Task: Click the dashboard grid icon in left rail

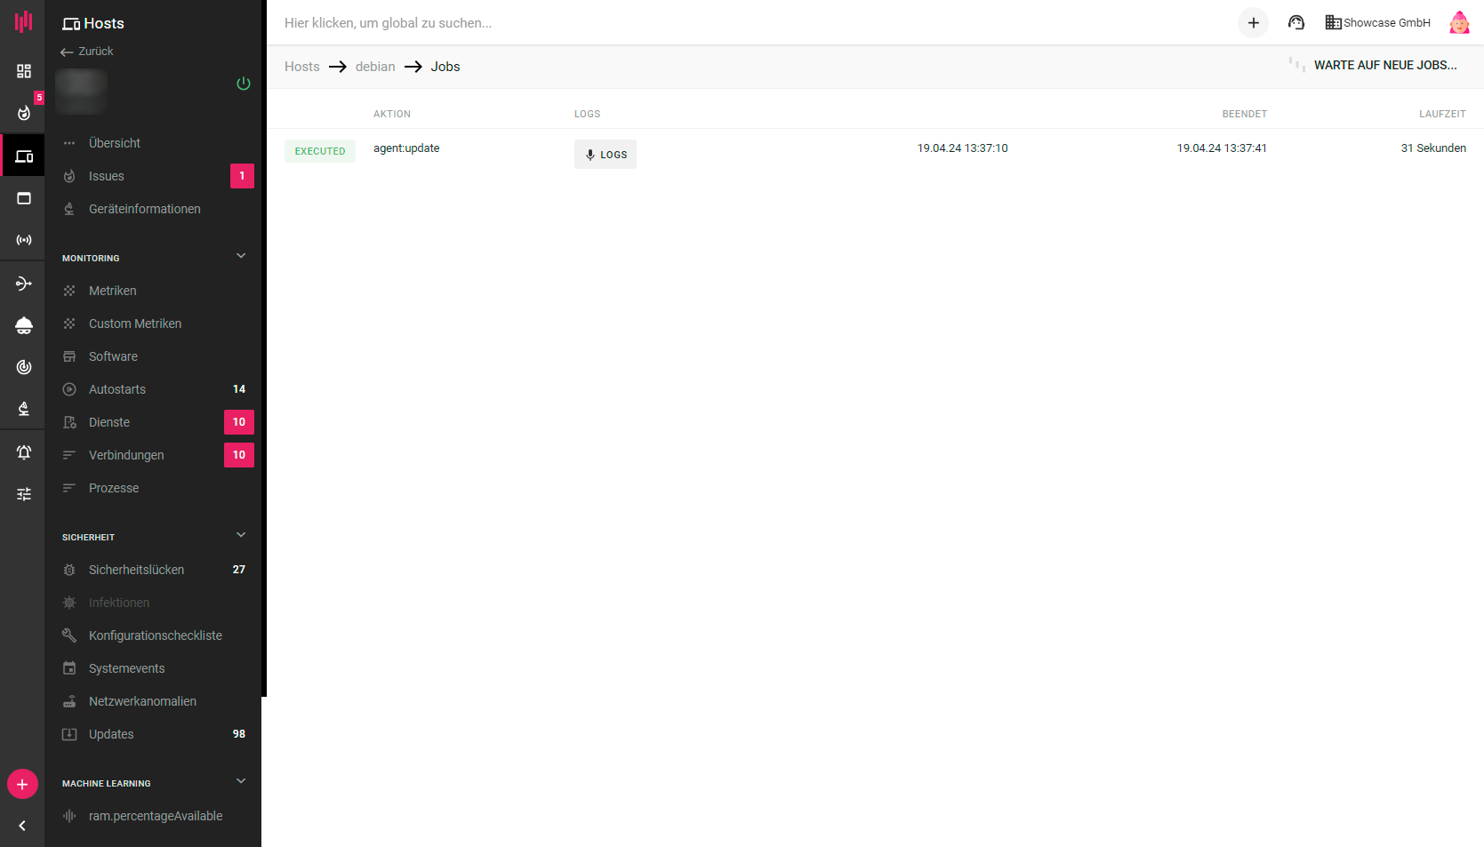Action: [24, 71]
